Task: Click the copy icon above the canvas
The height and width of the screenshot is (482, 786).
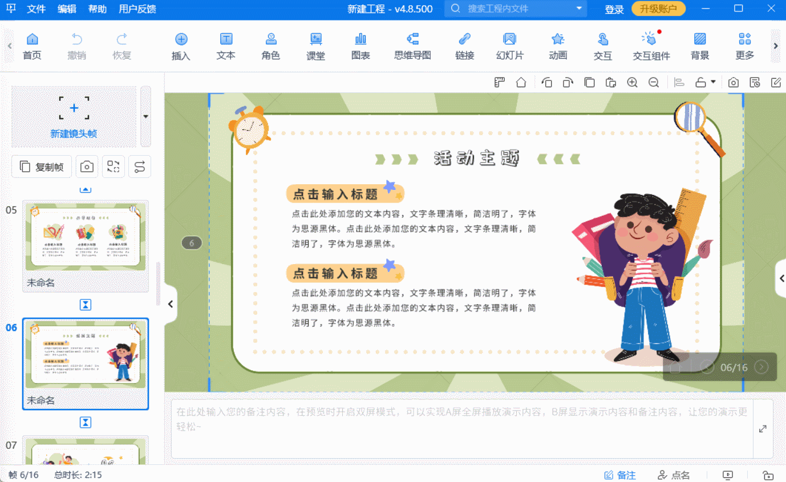Action: (x=589, y=82)
